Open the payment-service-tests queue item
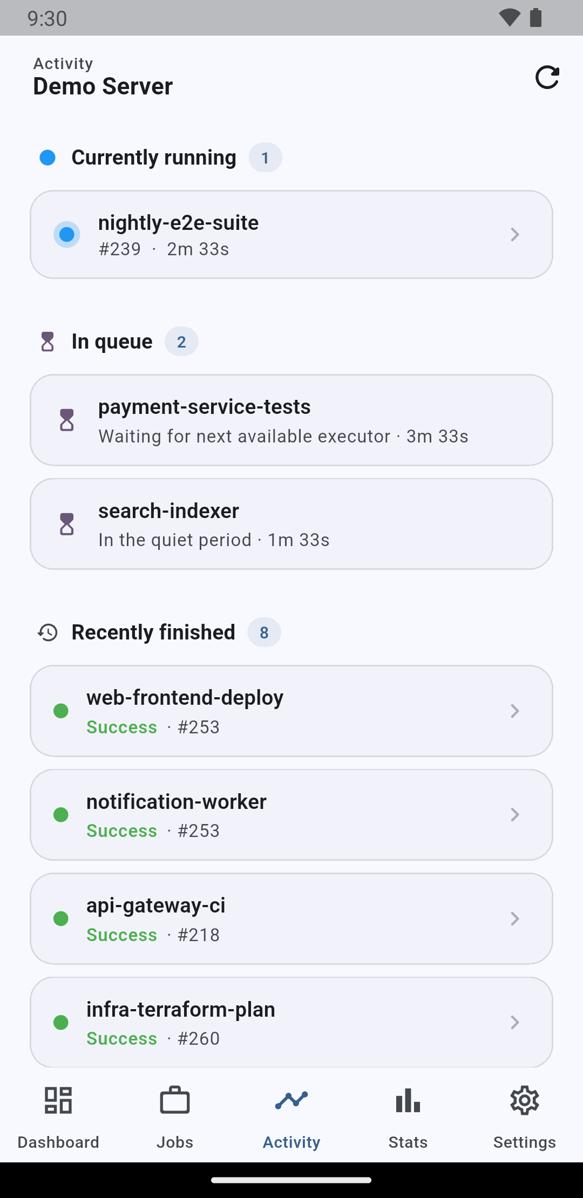The image size is (583, 1198). (x=291, y=420)
